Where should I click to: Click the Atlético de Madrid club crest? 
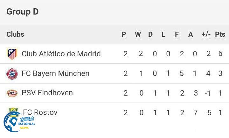tap(12, 54)
